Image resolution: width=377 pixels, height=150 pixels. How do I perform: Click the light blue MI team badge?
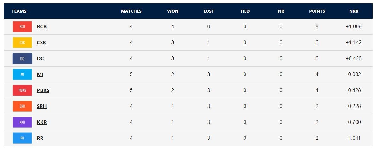pos(22,75)
